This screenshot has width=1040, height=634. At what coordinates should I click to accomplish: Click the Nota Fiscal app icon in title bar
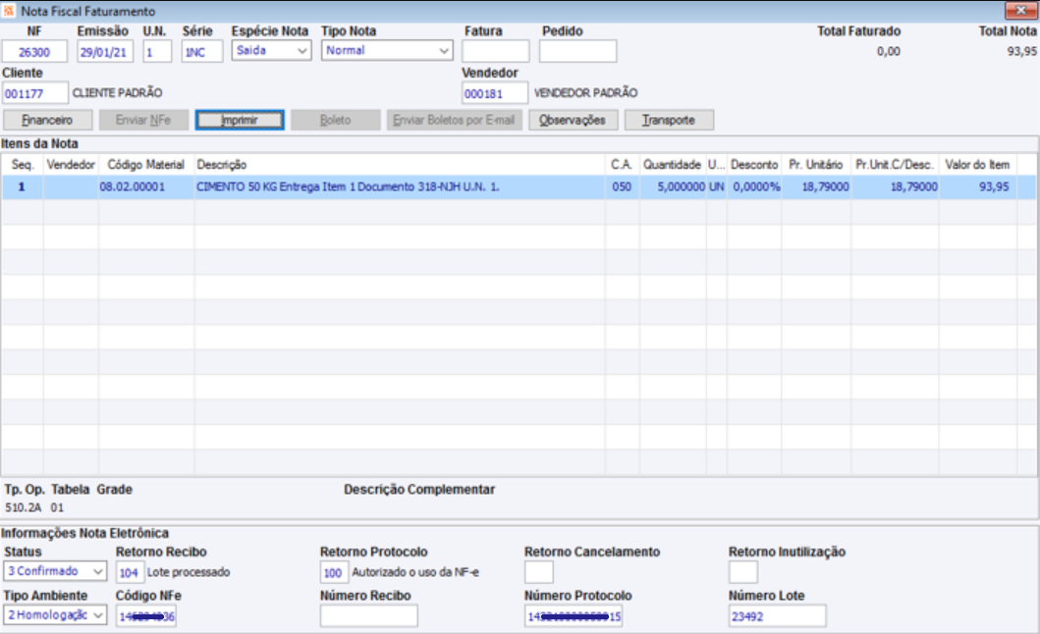pos(9,11)
